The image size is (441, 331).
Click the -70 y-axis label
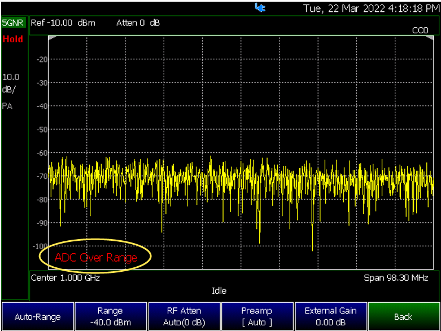(x=42, y=176)
